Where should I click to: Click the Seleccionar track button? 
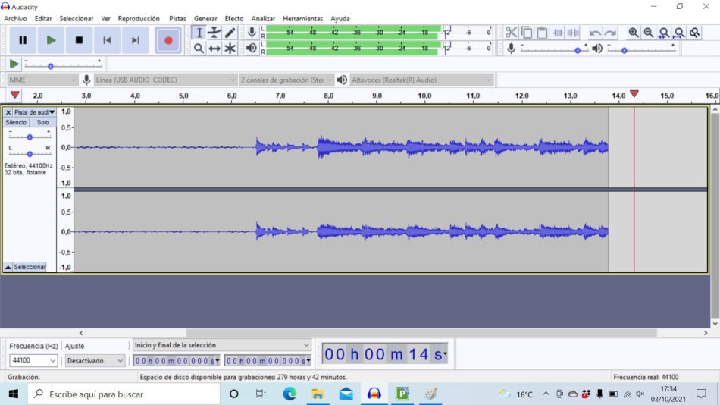click(x=30, y=267)
